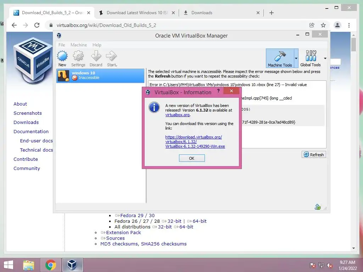The image size is (363, 272).
Task: Click the Chrome taskbar icon
Action: (x=50, y=265)
